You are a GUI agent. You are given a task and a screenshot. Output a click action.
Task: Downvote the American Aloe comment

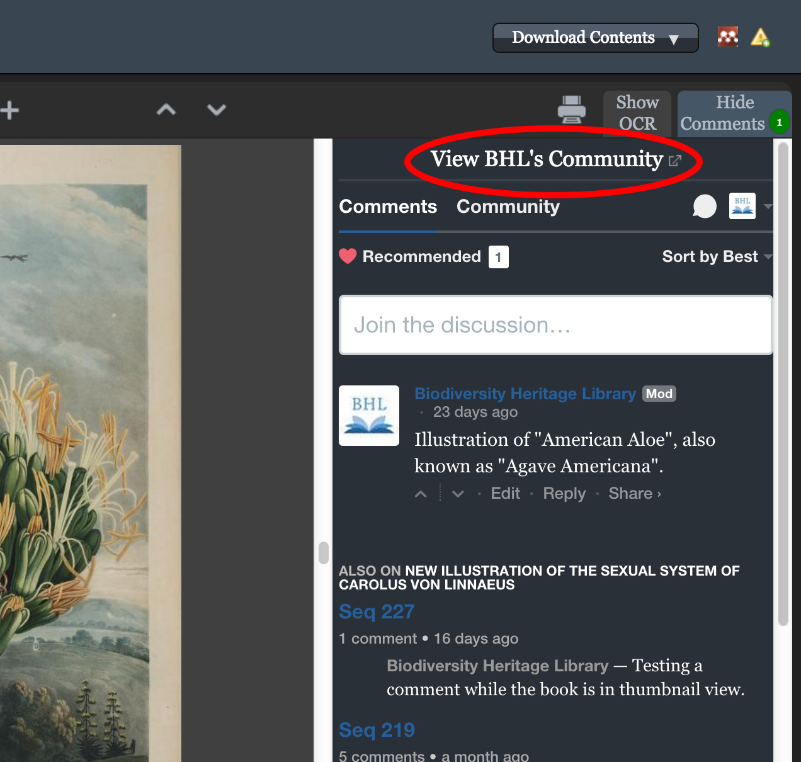(458, 494)
